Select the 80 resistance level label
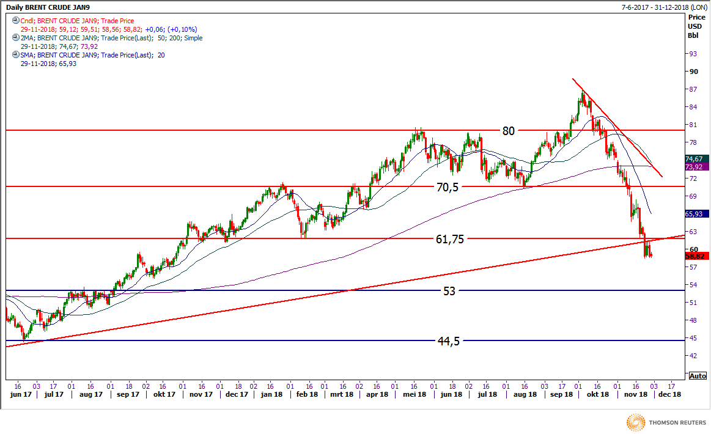The width and height of the screenshot is (711, 434). [509, 131]
